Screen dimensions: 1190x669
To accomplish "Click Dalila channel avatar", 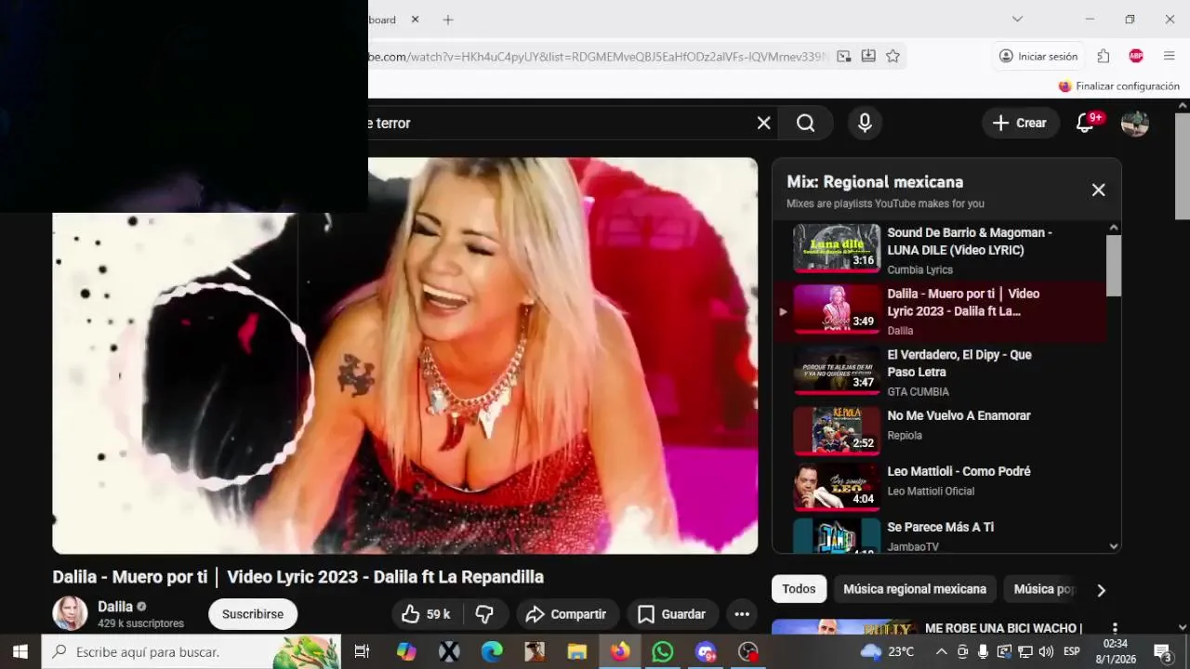I will click(x=70, y=613).
